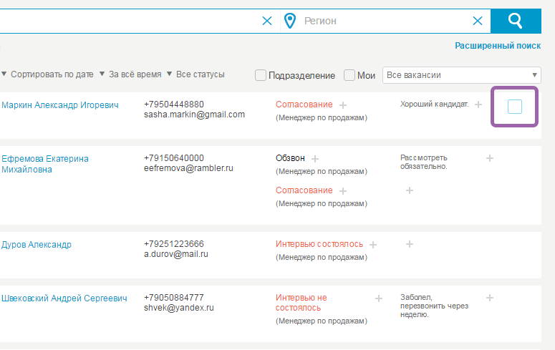The height and width of the screenshot is (350, 555).
Task: Expand the Все вакансии combo box
Action: coord(462,75)
